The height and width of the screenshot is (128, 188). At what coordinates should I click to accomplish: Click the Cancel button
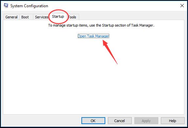click(120, 121)
